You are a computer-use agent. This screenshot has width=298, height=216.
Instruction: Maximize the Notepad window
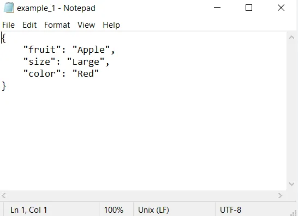point(249,8)
